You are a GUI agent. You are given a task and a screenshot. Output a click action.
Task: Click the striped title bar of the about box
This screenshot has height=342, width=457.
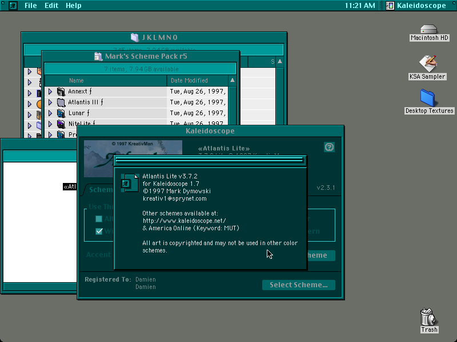(x=210, y=160)
